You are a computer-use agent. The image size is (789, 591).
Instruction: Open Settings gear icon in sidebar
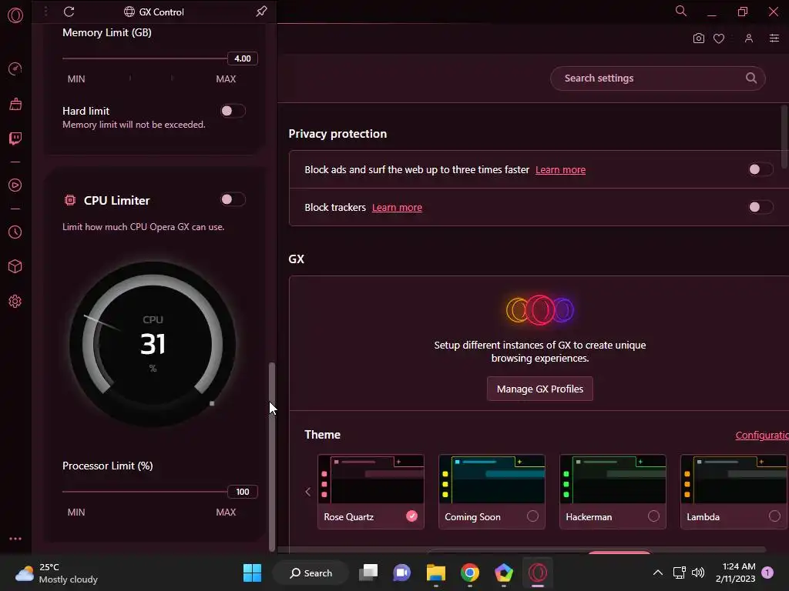pos(15,302)
